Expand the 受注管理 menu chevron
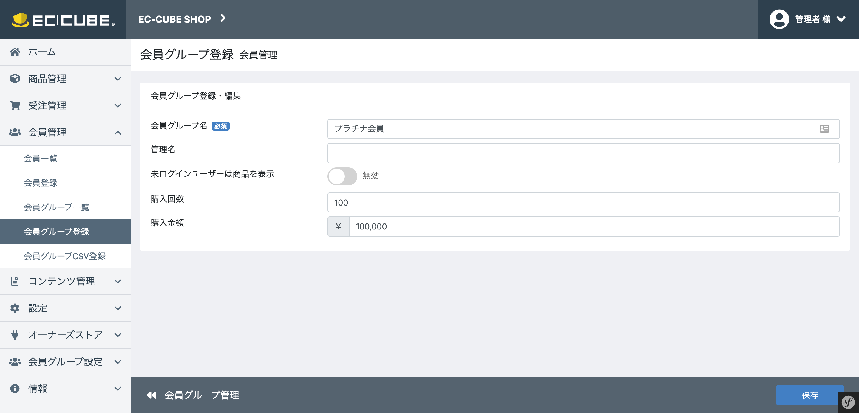 coord(118,105)
